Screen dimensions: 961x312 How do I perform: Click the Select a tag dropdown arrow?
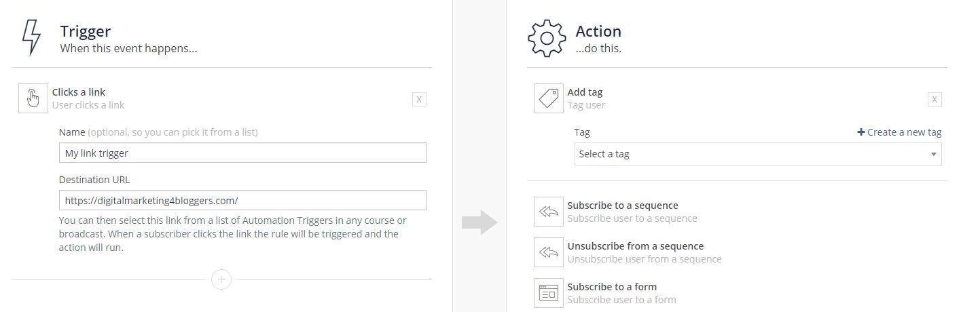pos(934,155)
